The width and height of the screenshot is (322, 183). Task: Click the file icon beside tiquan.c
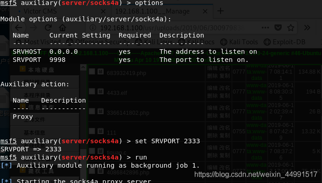(x=101, y=151)
